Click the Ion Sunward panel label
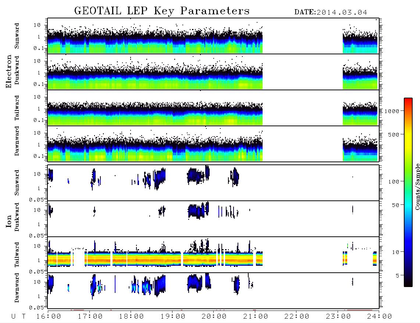The width and height of the screenshot is (420, 323). 17,182
